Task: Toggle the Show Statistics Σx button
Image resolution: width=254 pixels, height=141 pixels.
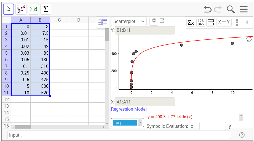Action: tap(191, 23)
